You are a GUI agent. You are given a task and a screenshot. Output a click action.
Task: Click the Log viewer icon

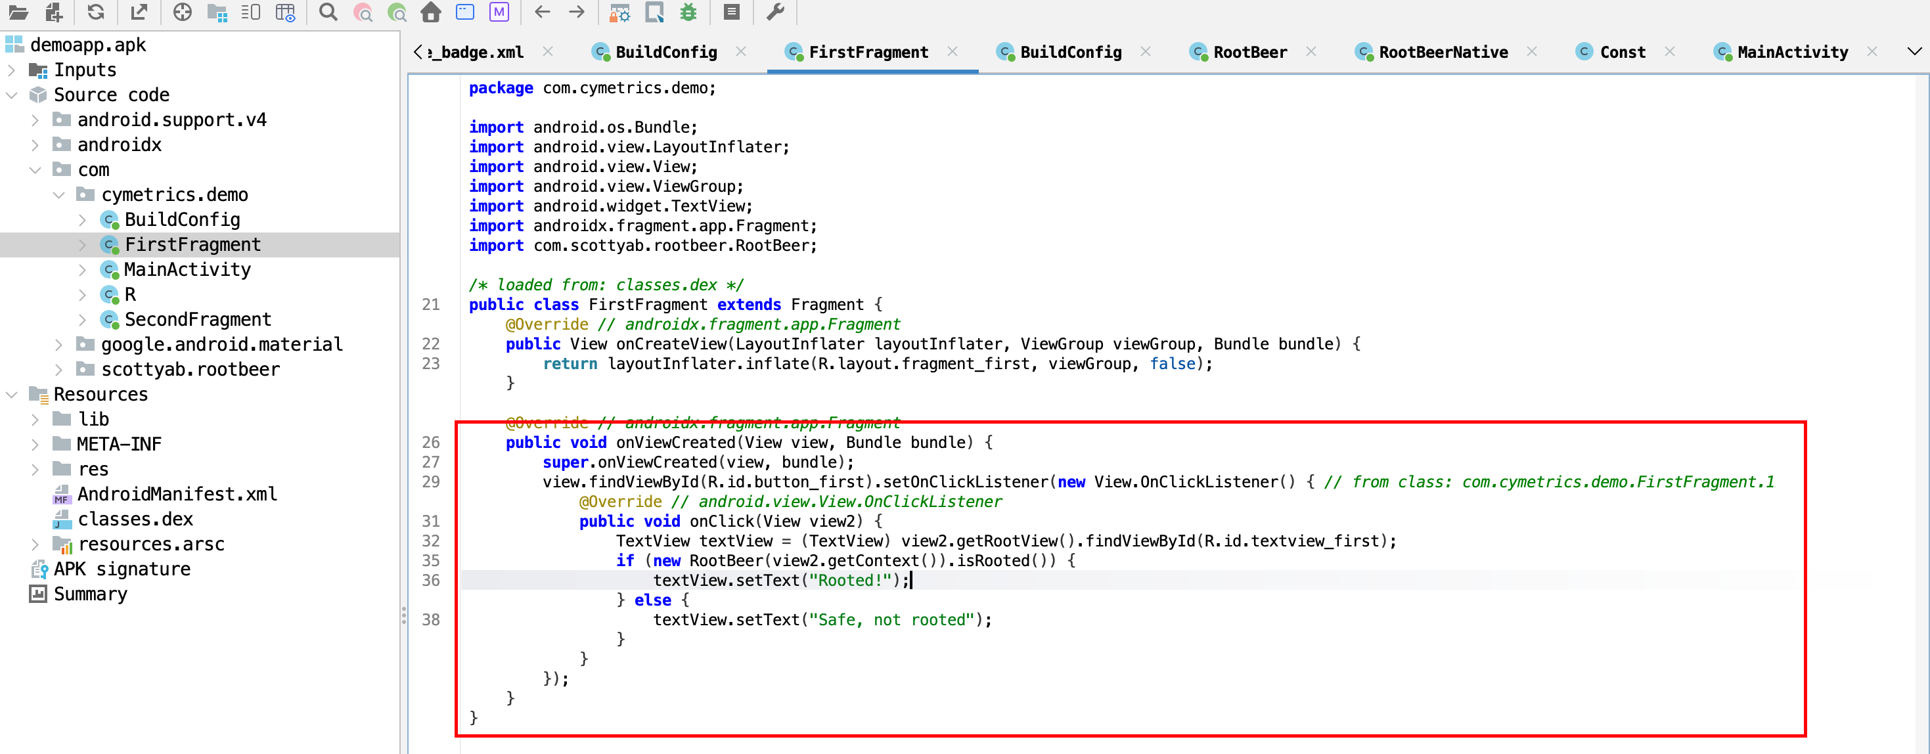click(x=731, y=12)
